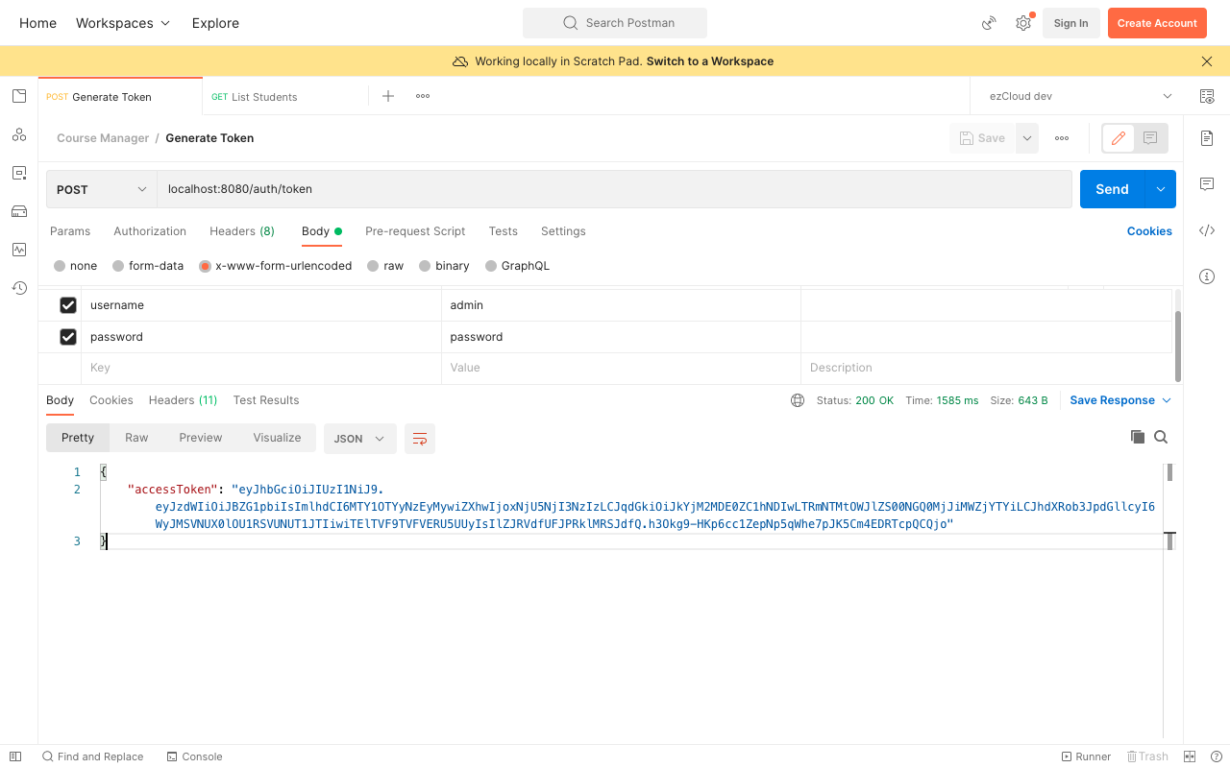Screen dimensions: 1230x768
Task: Open the Test Results response tab
Action: click(x=266, y=400)
